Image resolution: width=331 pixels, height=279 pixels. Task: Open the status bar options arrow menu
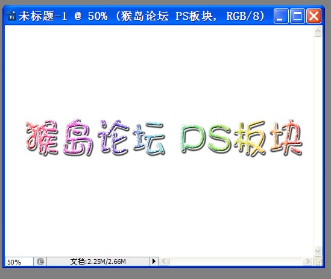[154, 262]
